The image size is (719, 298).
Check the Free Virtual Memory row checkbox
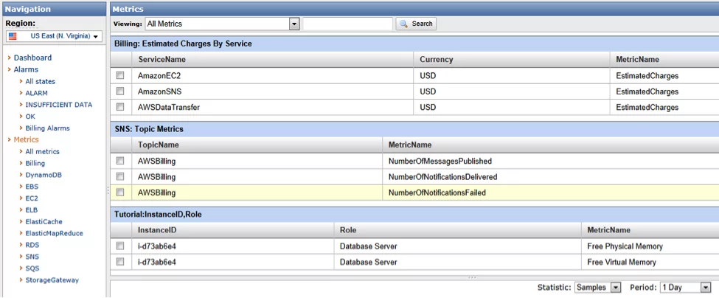pos(120,262)
